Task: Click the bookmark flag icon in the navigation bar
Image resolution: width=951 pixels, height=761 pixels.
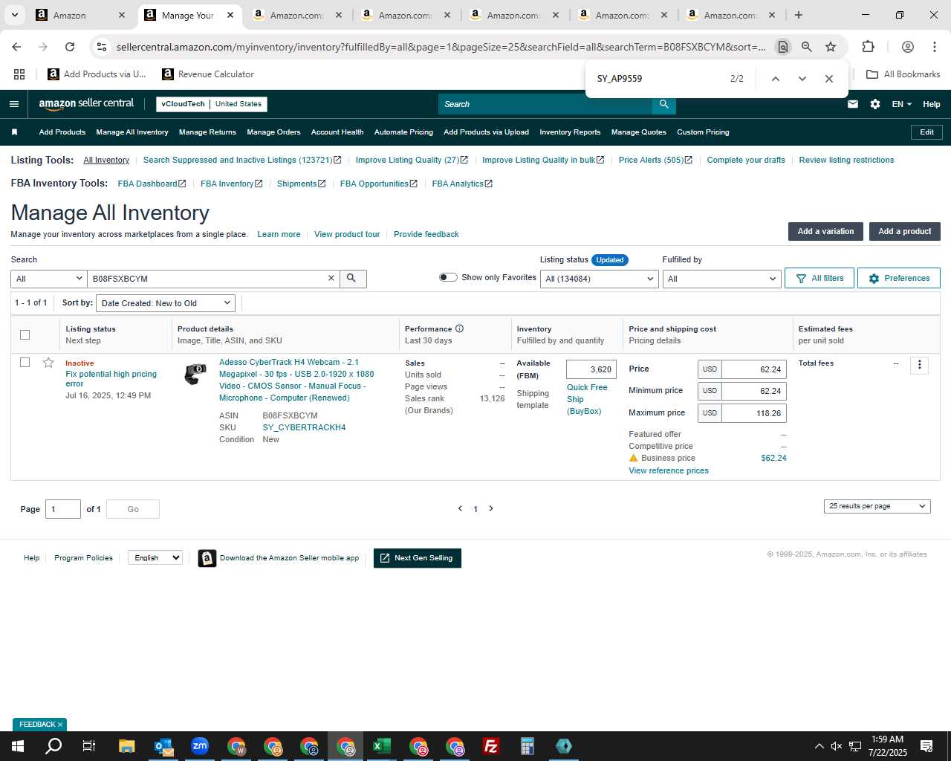Action: pyautogui.click(x=14, y=132)
